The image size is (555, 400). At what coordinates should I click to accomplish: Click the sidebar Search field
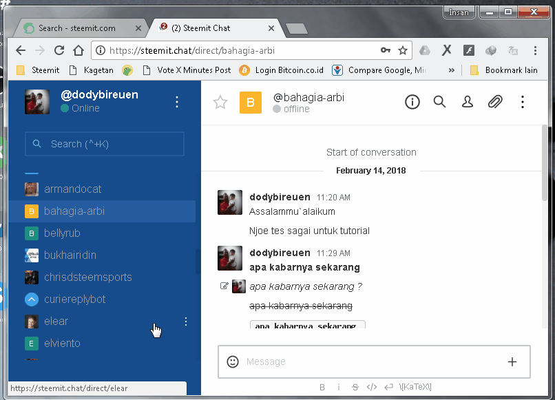[105, 144]
